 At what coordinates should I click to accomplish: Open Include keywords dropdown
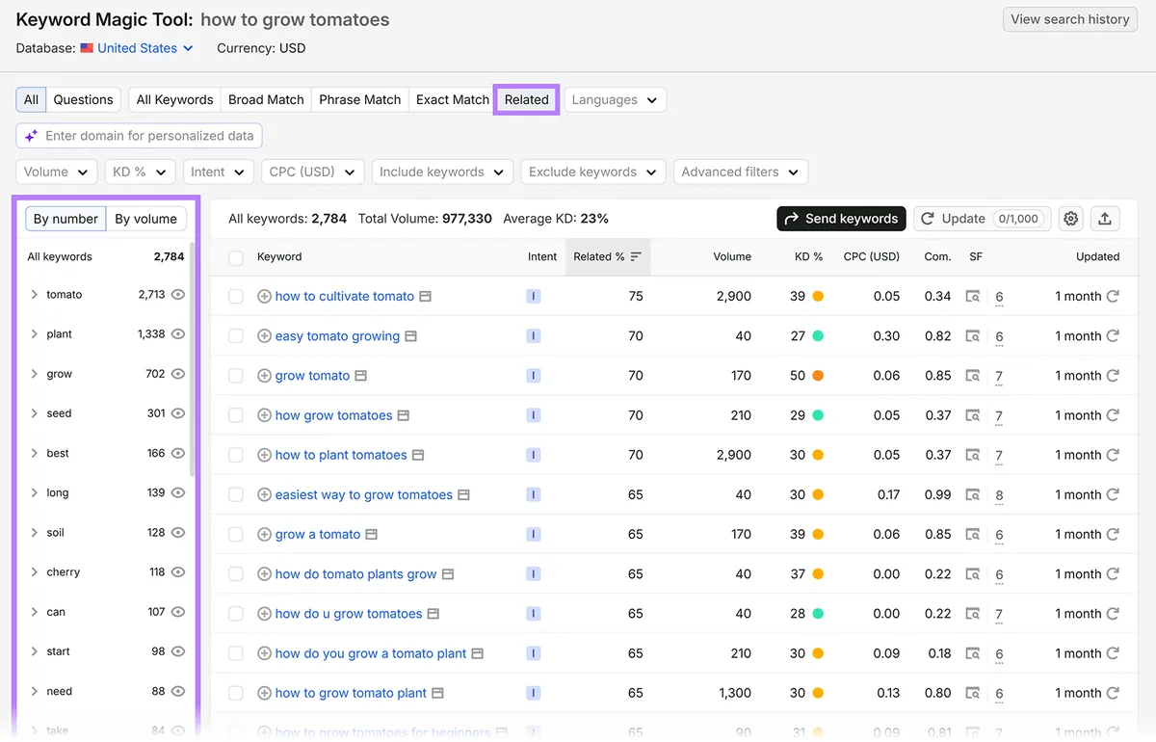tap(442, 172)
